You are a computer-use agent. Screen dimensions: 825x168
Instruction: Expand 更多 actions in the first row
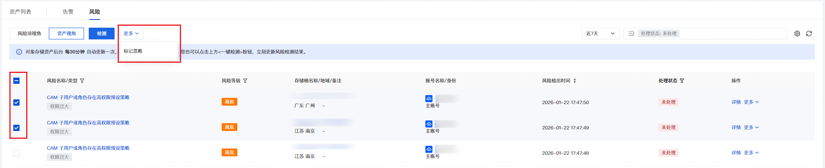pos(751,102)
